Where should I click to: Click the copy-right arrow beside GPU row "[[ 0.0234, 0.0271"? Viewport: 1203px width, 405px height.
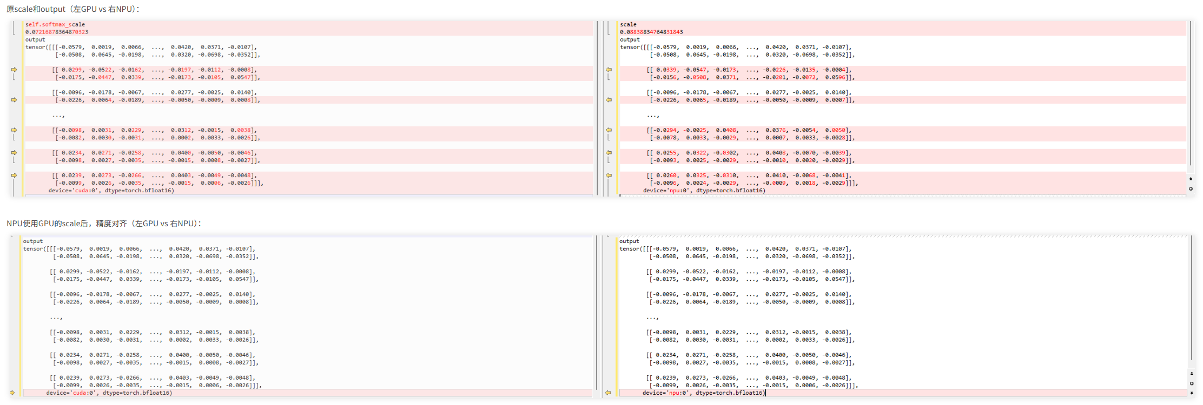pos(14,153)
